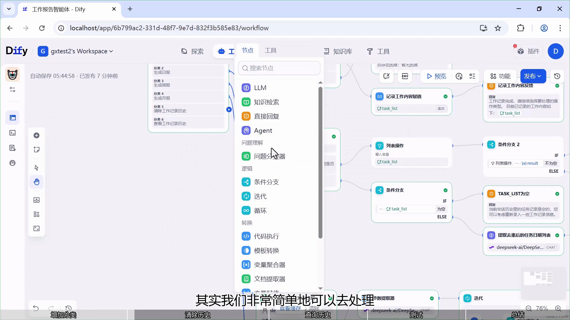This screenshot has width=570, height=320.
Task: Open the 76% zoom level menu
Action: click(542, 308)
